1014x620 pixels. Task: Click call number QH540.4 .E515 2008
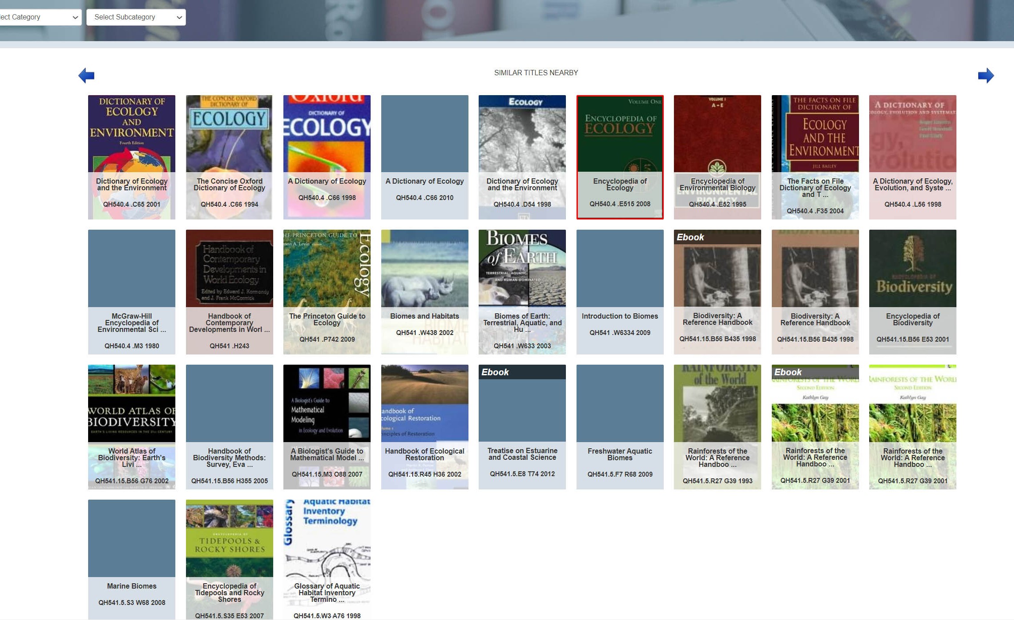[x=620, y=204]
